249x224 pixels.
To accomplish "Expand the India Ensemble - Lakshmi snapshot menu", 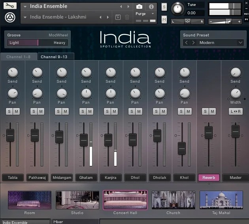I will pos(25,17).
